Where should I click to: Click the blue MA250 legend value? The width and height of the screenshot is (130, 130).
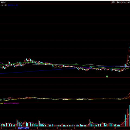coord(13,5)
